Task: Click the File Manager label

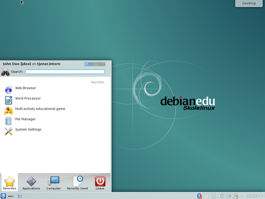Action: click(x=25, y=119)
